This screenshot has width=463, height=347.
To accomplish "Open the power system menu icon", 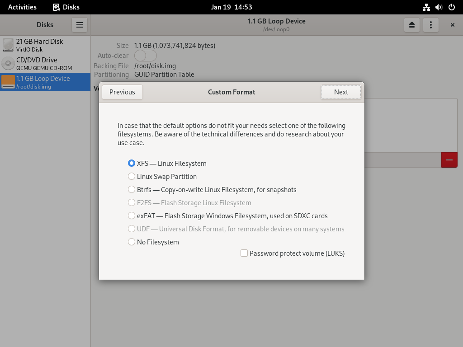I will coord(452,7).
